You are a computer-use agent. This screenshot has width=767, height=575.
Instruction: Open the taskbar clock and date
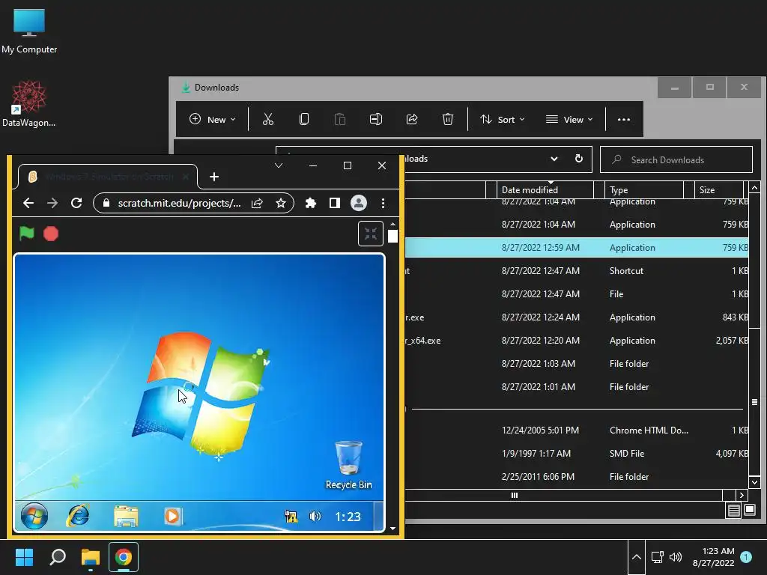click(x=713, y=557)
